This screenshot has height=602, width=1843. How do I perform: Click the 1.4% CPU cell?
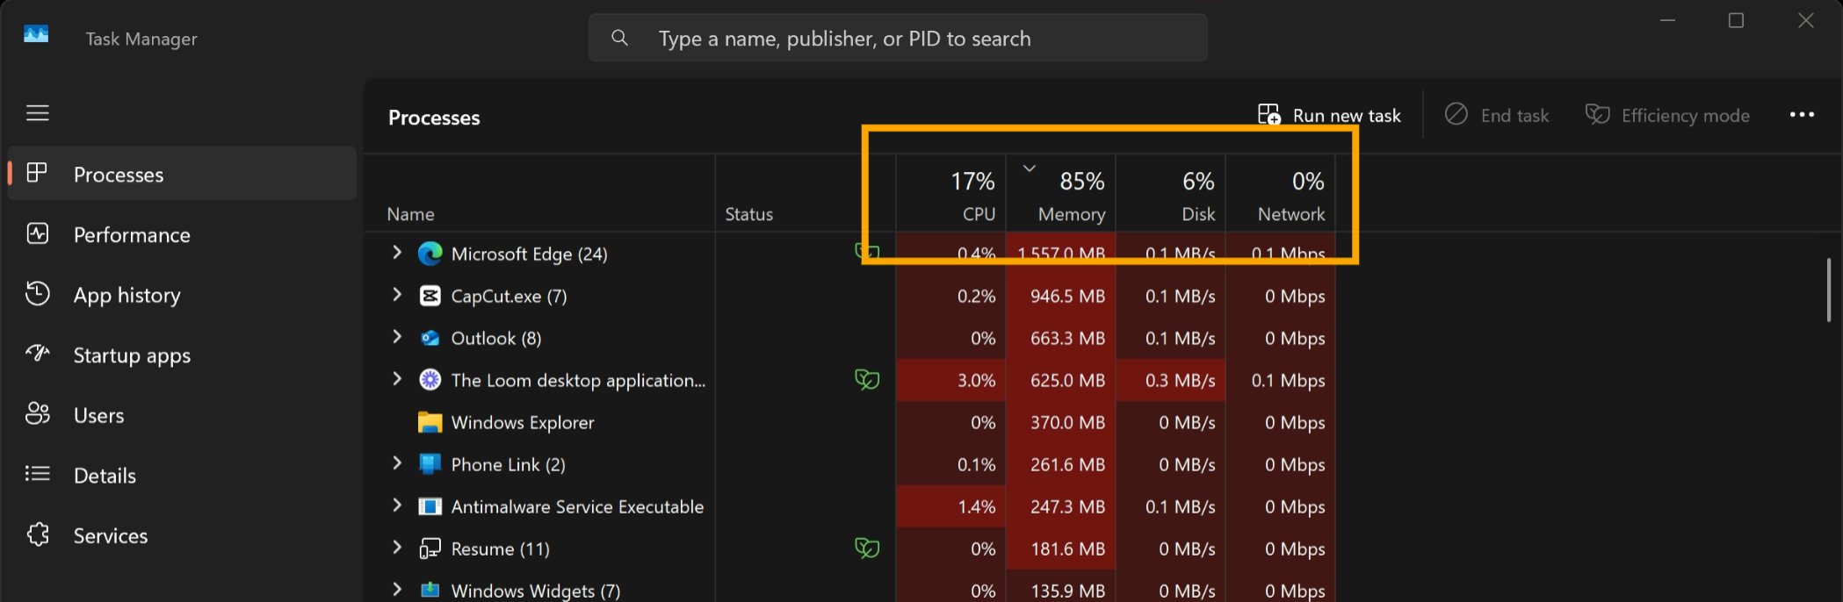point(950,506)
